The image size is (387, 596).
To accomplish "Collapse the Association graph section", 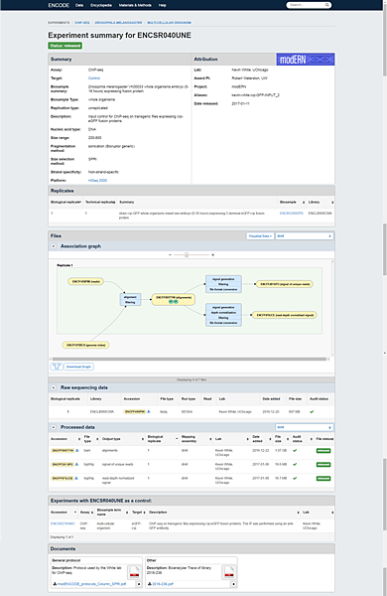I will pyautogui.click(x=54, y=246).
